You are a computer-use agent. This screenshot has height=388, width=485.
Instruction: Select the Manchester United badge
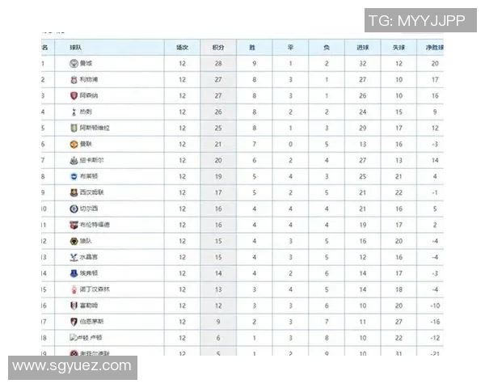click(x=73, y=144)
